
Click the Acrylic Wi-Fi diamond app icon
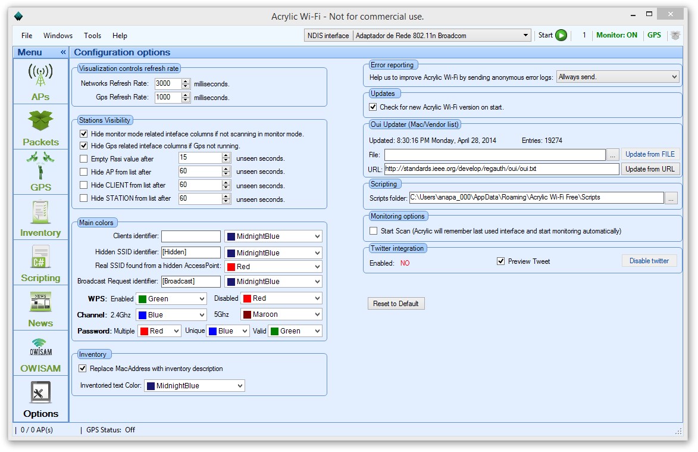point(18,17)
